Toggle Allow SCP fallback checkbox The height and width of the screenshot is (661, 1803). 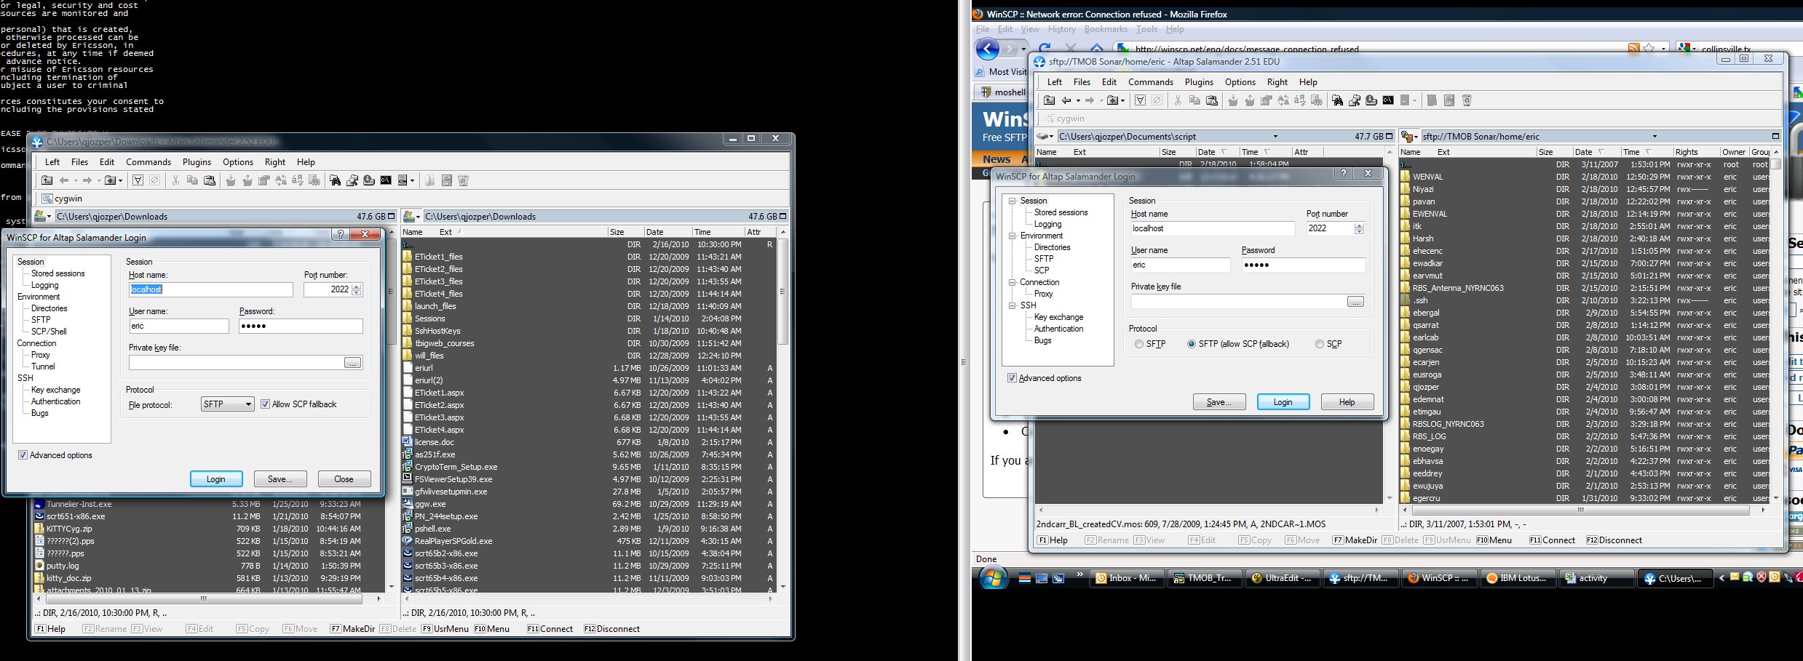click(265, 404)
